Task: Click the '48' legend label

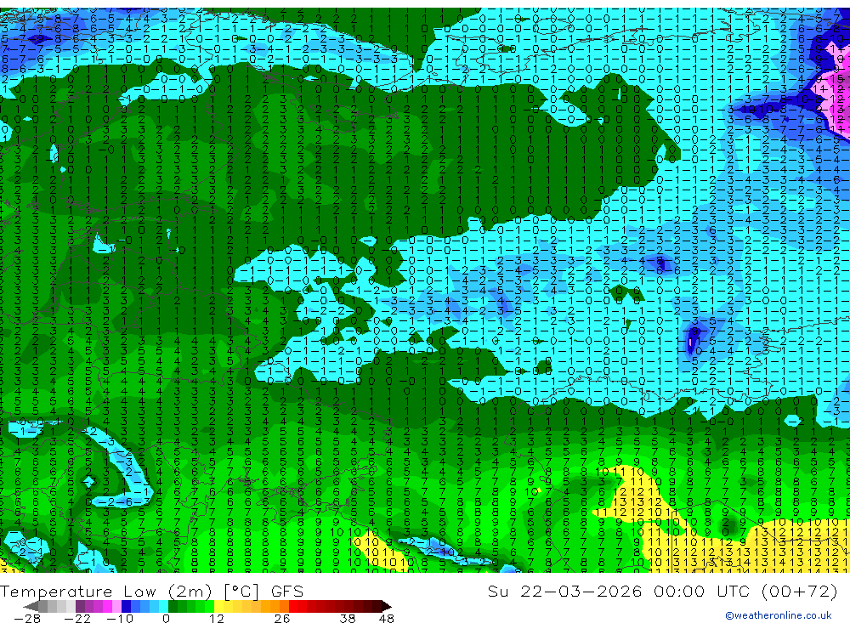Action: click(387, 619)
